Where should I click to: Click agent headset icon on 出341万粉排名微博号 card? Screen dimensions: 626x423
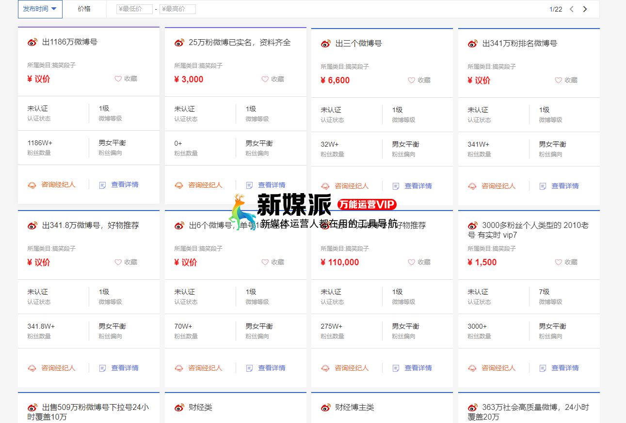(x=472, y=186)
